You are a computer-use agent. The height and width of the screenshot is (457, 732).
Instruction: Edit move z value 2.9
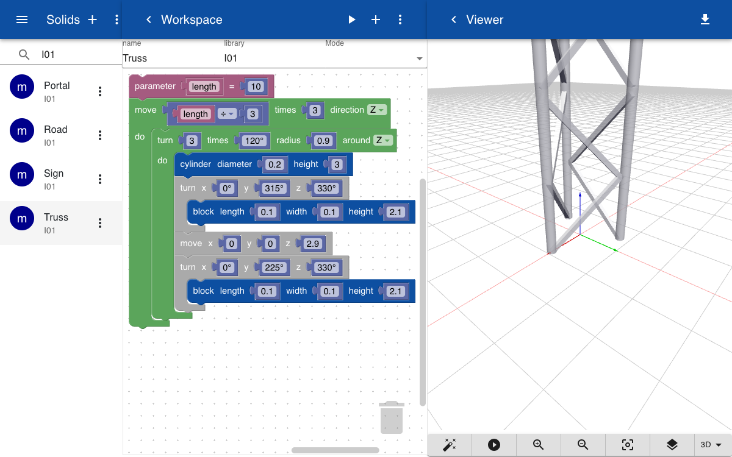coord(312,243)
